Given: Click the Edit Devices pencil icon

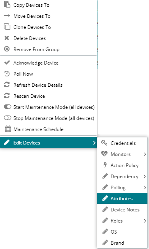Looking at the screenshot, I should click(x=7, y=143).
